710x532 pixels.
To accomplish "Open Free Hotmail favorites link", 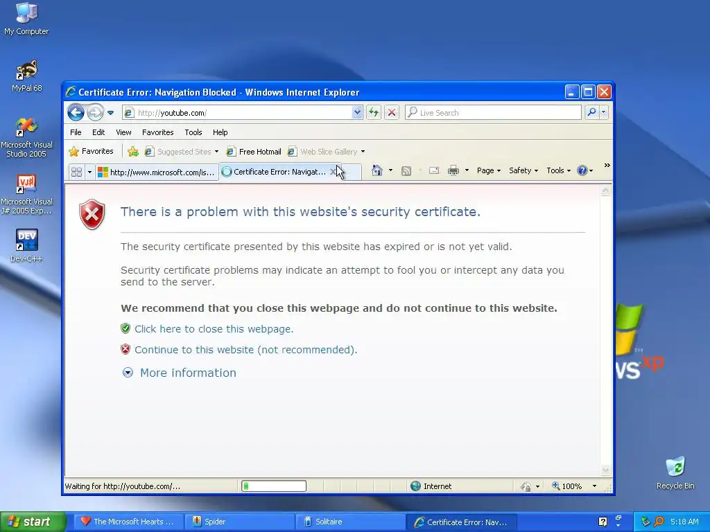I will [254, 152].
